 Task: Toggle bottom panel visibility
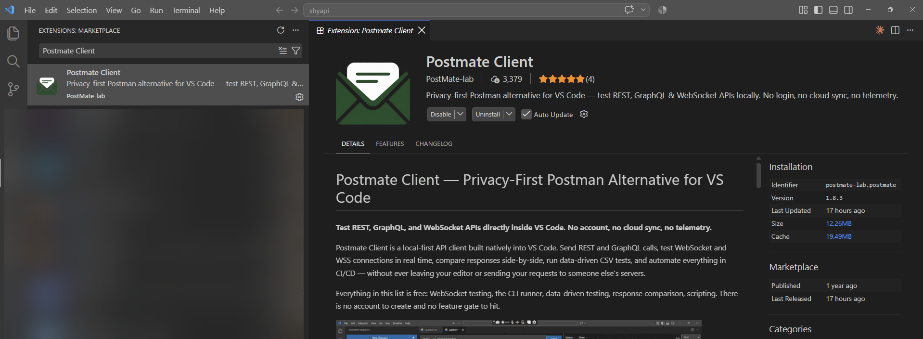point(833,10)
